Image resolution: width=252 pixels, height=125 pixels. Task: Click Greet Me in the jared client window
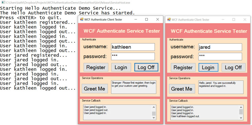click(182, 89)
